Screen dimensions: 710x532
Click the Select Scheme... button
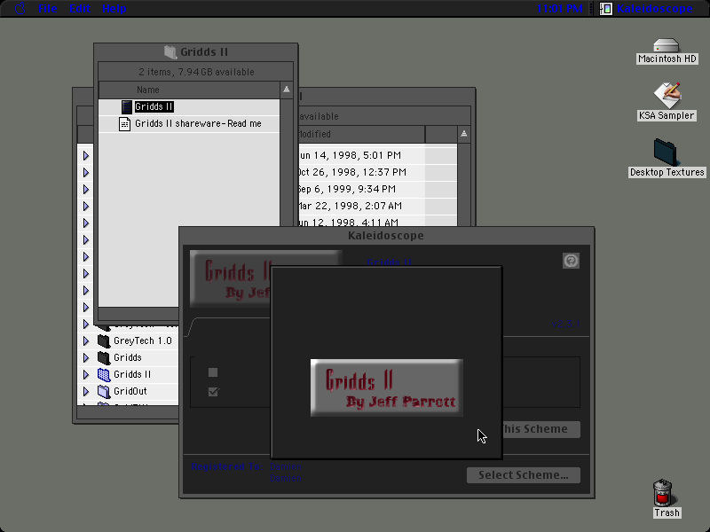524,475
